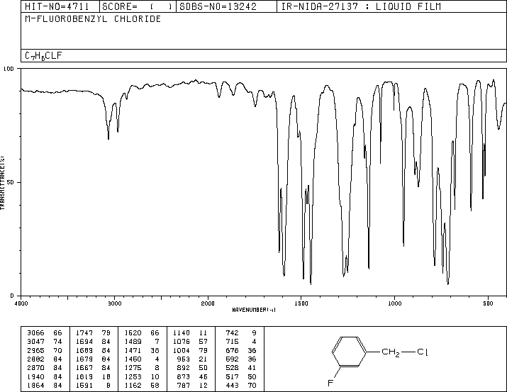Click the 3000 wavenumber axis label
507x392 pixels.
(x=115, y=303)
